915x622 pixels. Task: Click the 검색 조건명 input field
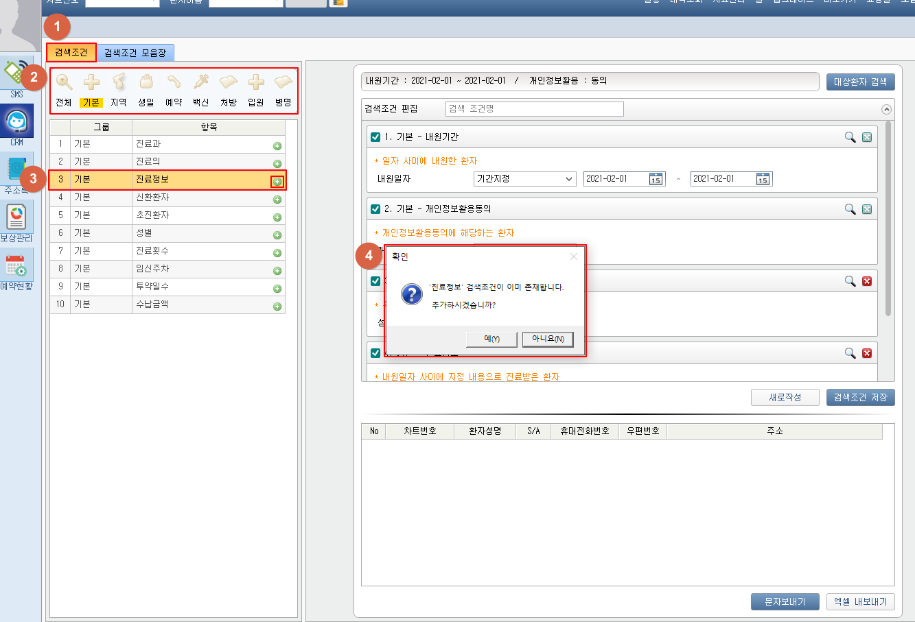click(535, 109)
